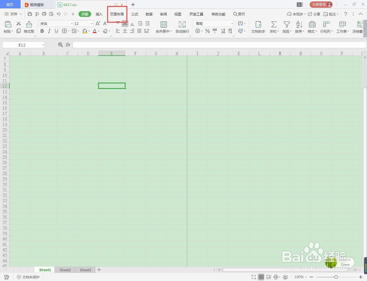Click the red font color A icon

[x=95, y=31]
